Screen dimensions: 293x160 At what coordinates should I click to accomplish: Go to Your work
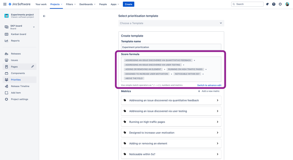click(x=41, y=4)
